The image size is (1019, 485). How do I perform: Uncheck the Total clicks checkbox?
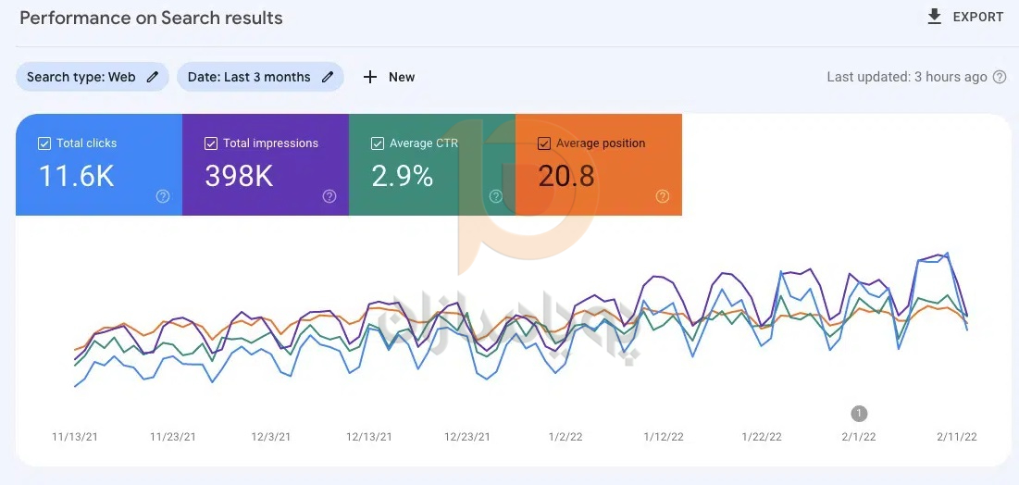(44, 143)
